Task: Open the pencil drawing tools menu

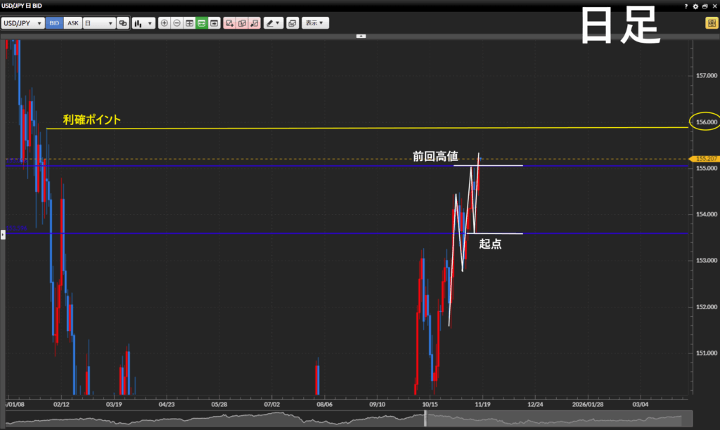Action: click(x=273, y=23)
